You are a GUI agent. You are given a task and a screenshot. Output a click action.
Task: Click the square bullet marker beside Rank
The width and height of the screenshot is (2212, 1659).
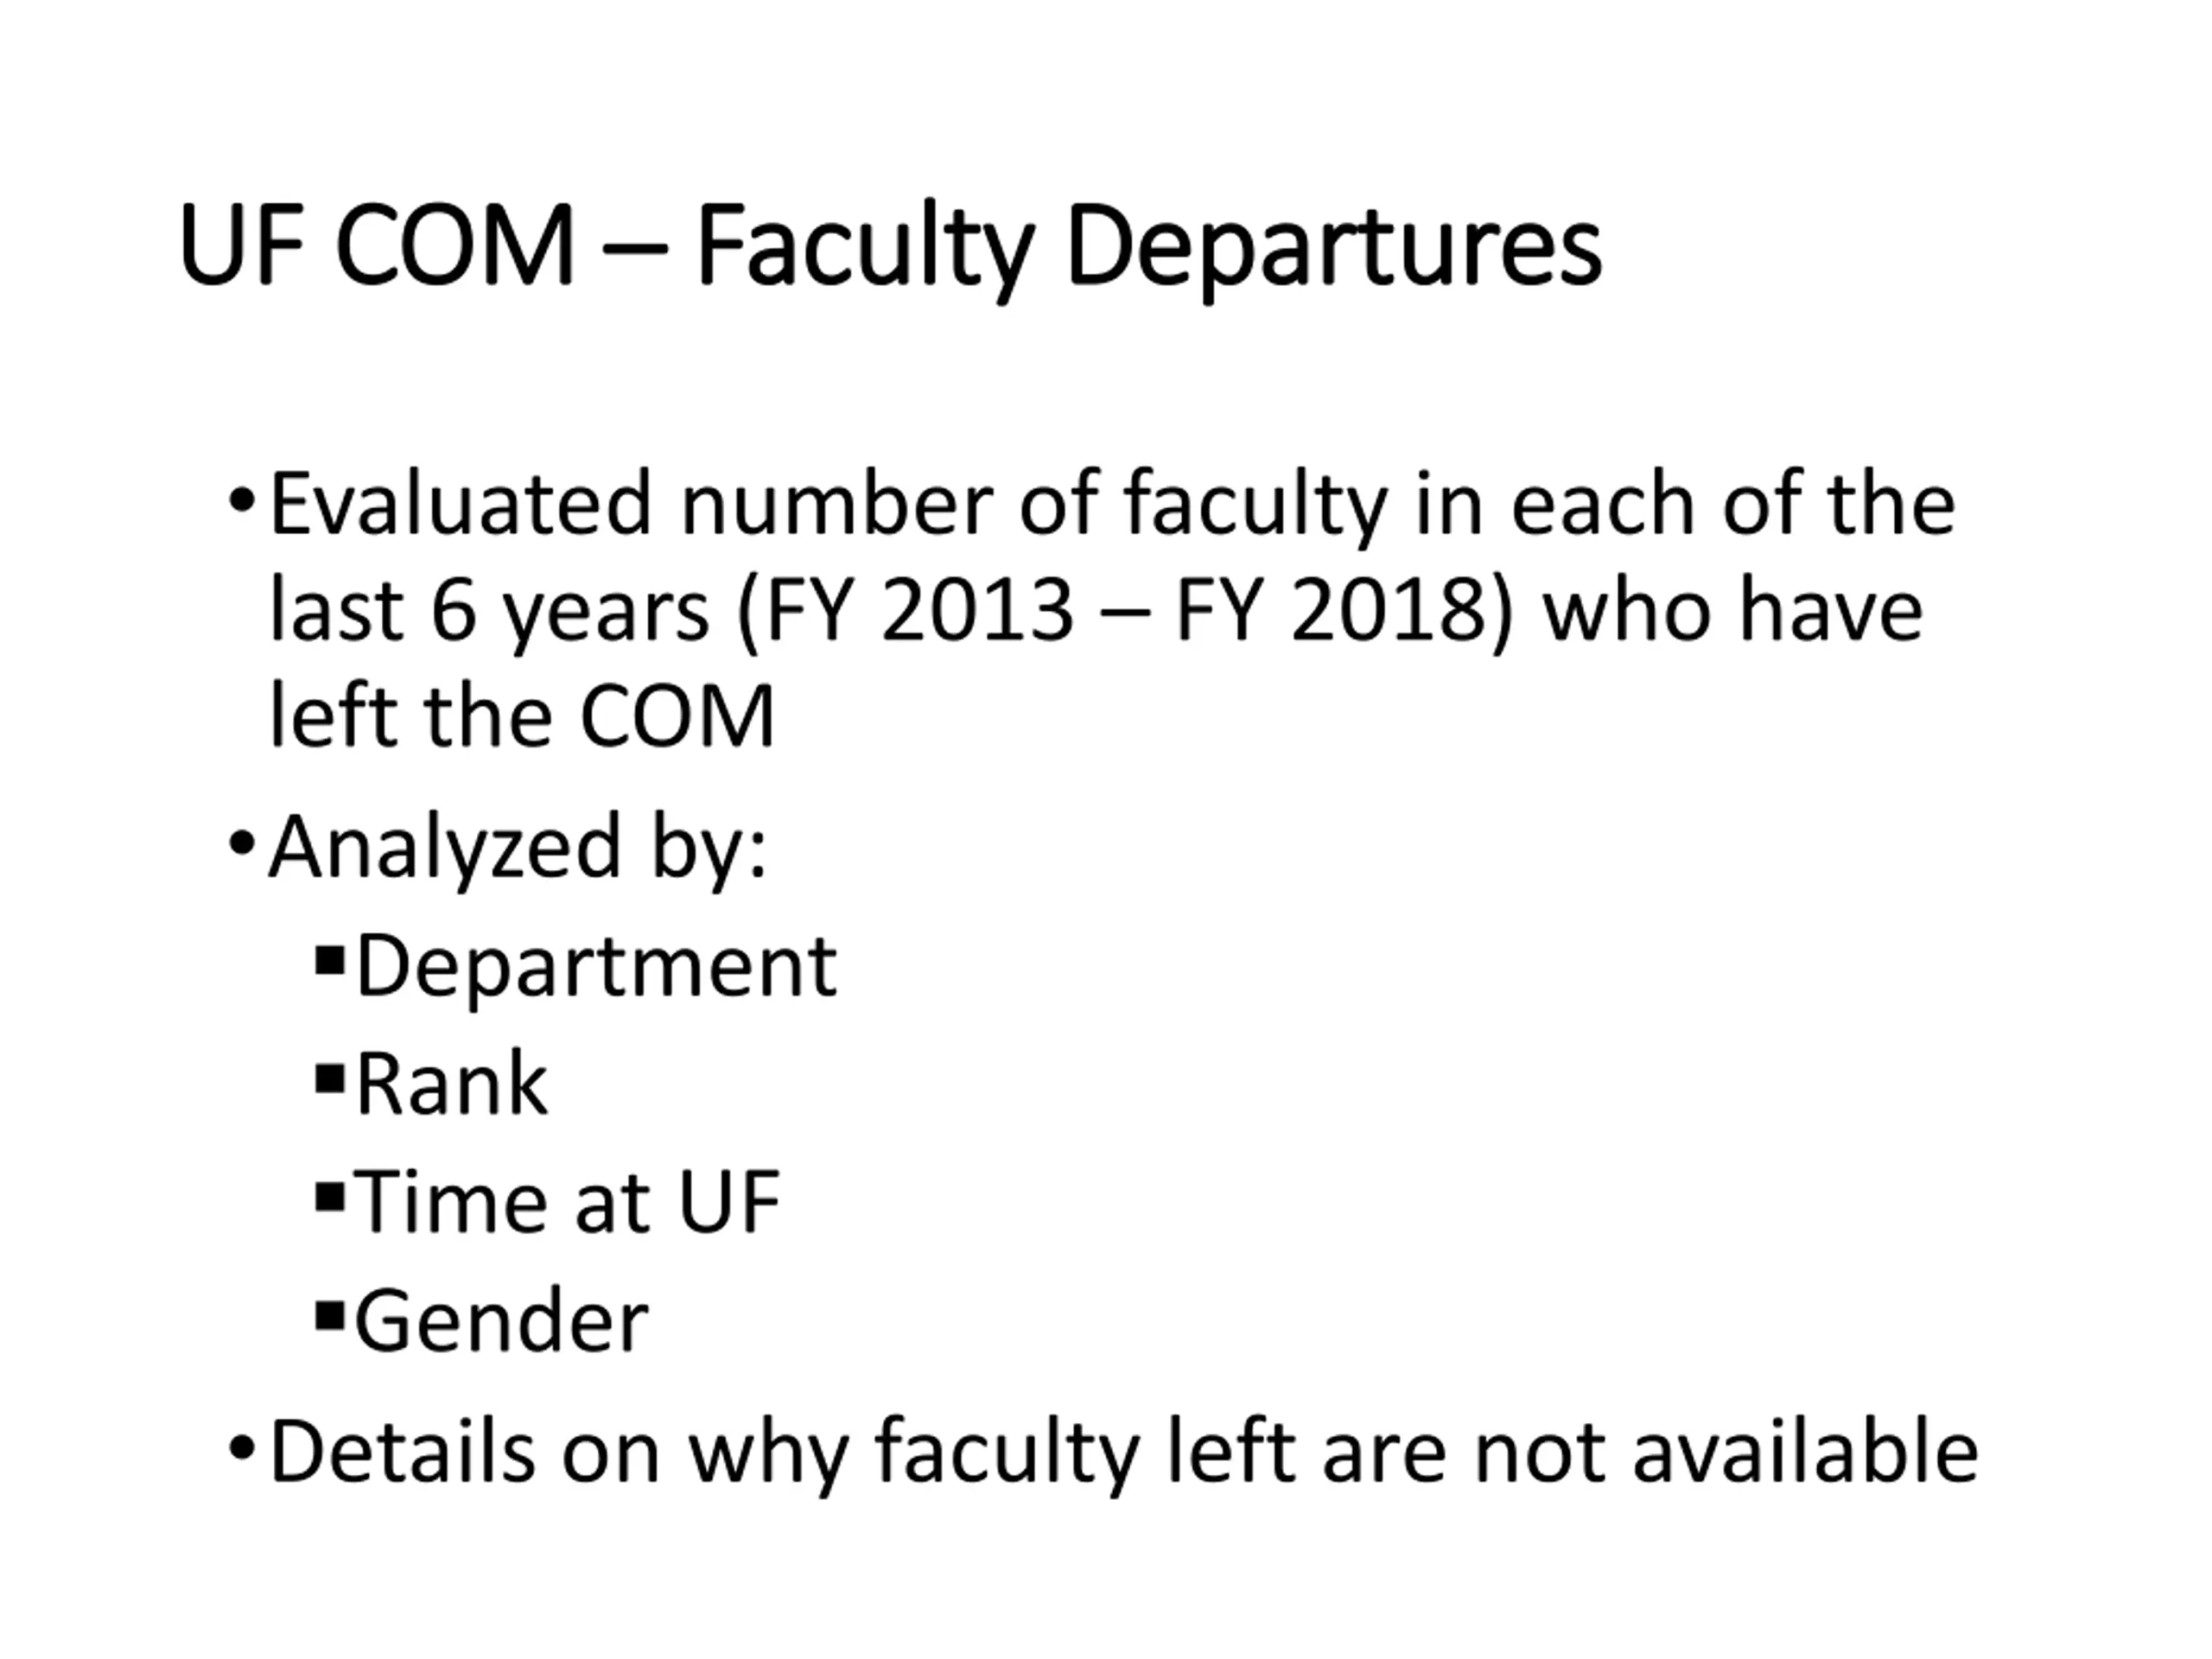point(329,1080)
